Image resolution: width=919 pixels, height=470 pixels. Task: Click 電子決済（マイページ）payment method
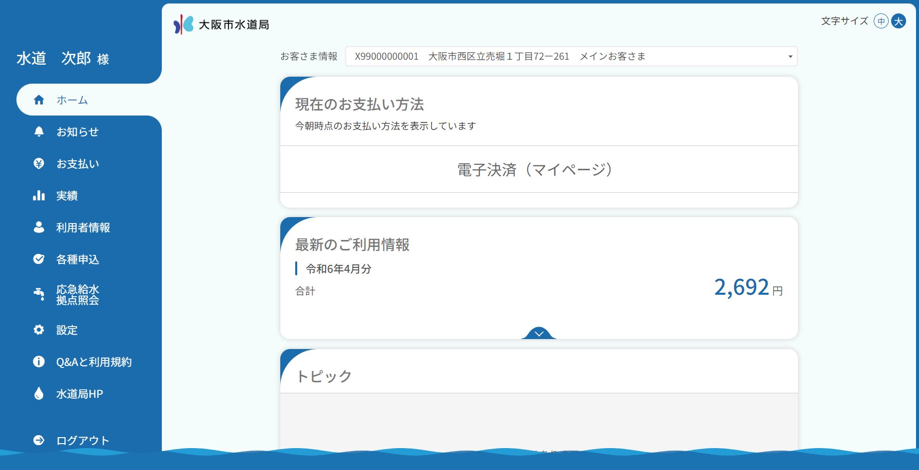pos(534,169)
